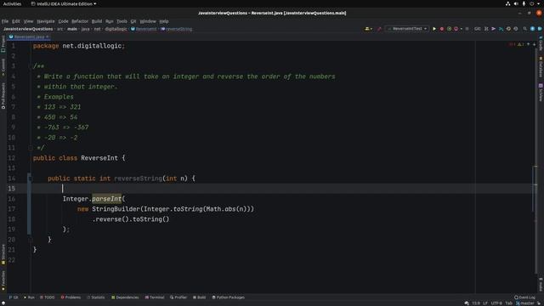Open the Code menu
Screen dimensions: 544x306
pos(63,21)
